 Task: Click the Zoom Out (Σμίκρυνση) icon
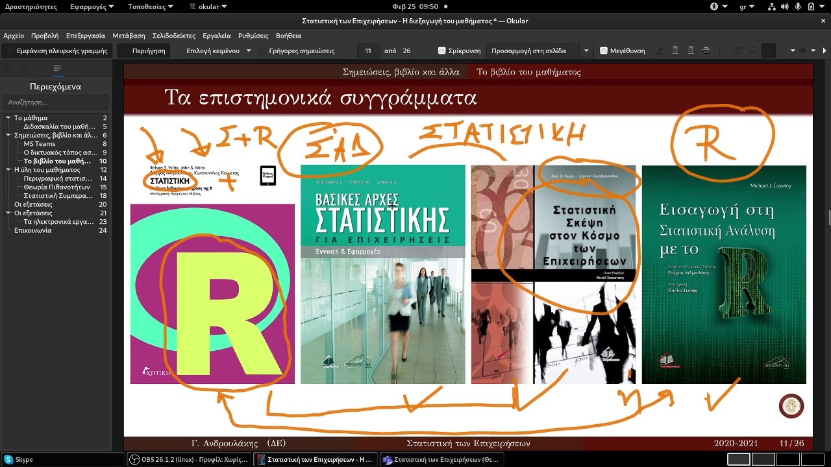[442, 51]
